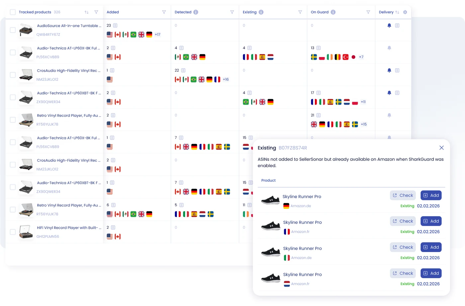Select the HiFi Vinyl Record Player checkbox
The image size is (465, 306).
(13, 232)
